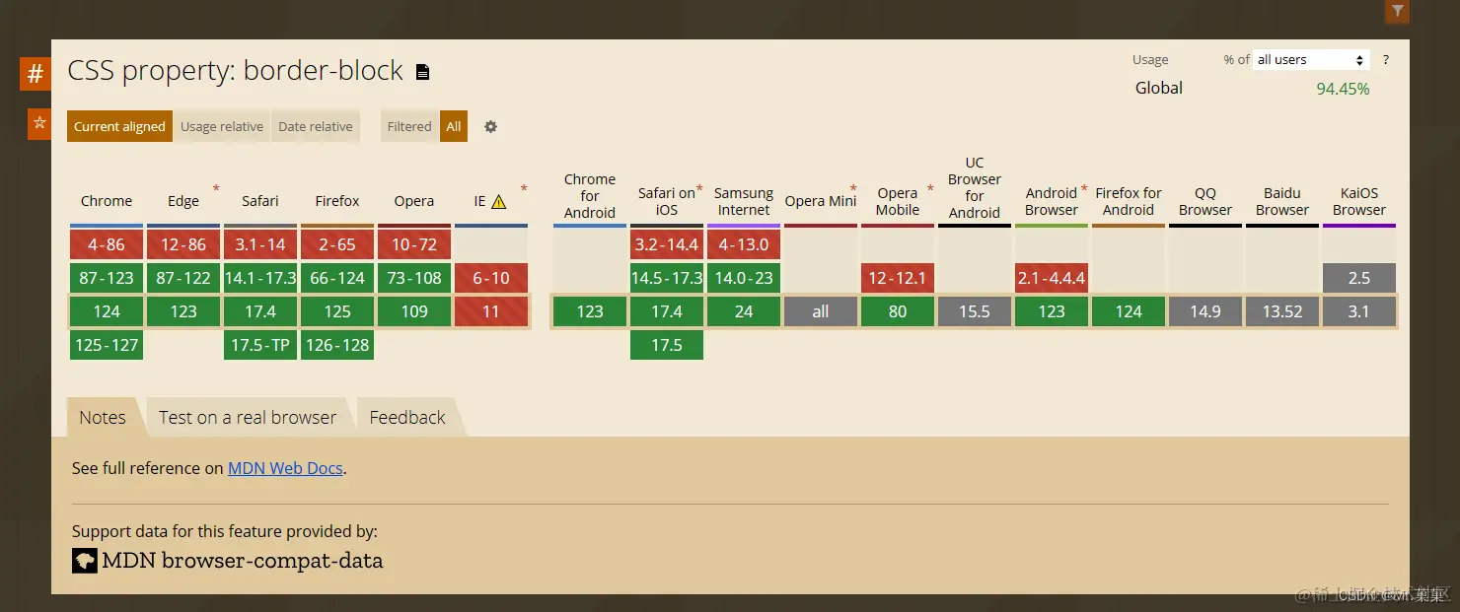Star this feature with the star icon
The height and width of the screenshot is (612, 1460).
[39, 123]
